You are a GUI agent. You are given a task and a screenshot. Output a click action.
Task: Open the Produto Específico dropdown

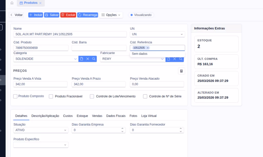click(41, 145)
